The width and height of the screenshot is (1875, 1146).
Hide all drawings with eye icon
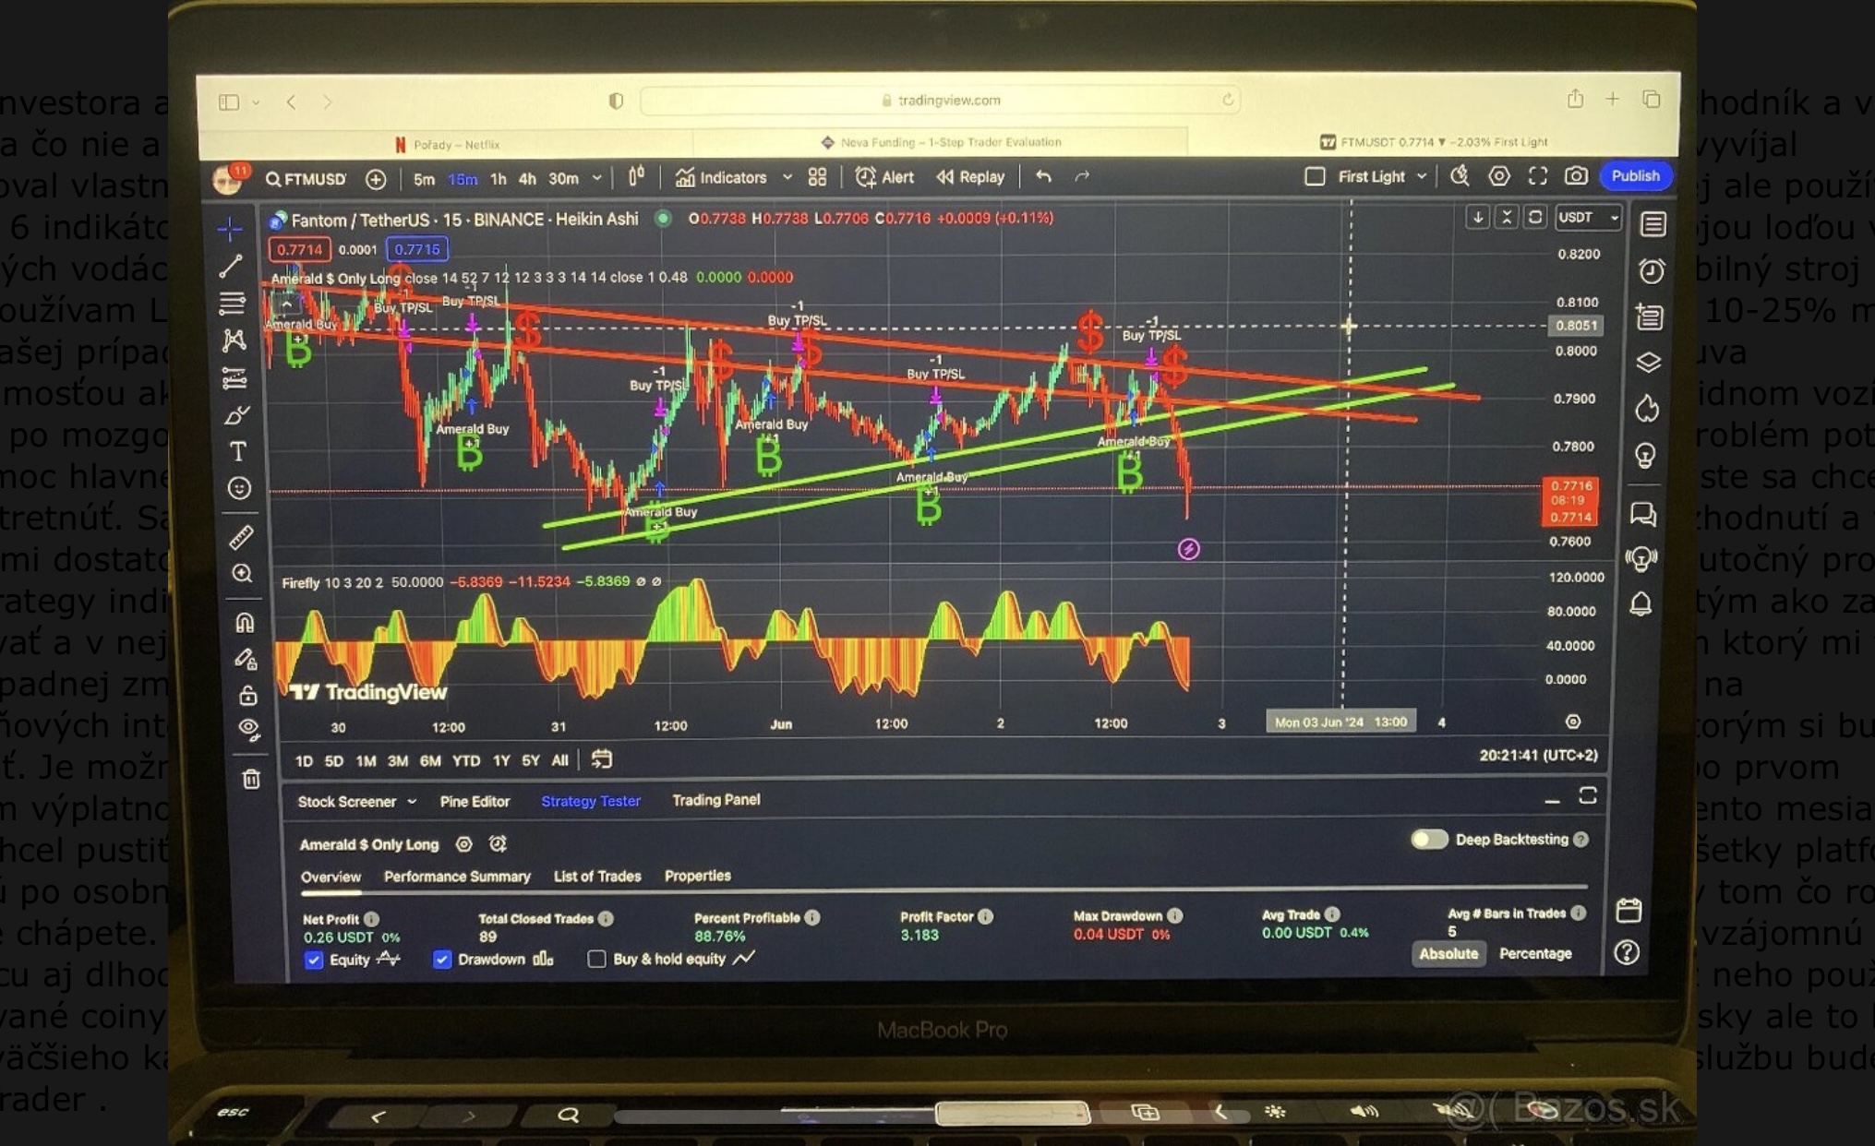(249, 730)
